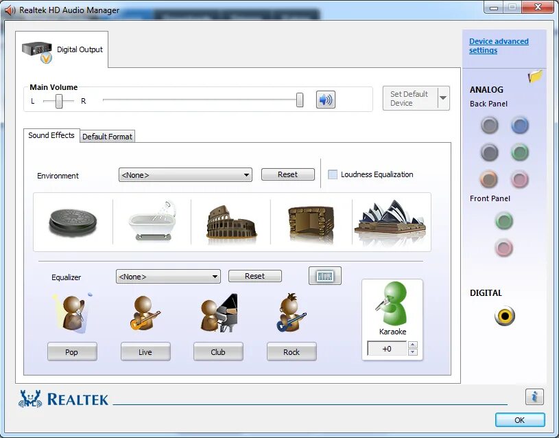Click the orange back panel jack
The height and width of the screenshot is (438, 559).
[x=489, y=179]
